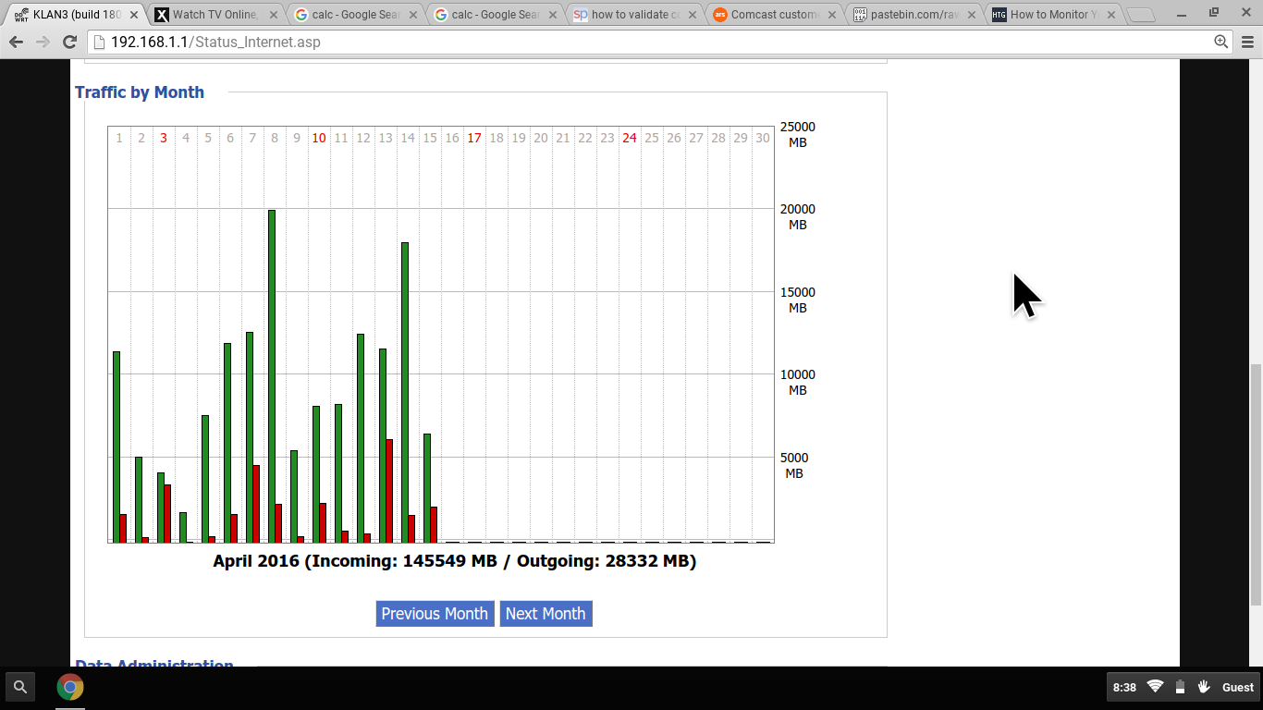The height and width of the screenshot is (710, 1263).
Task: Click the 20000 MB axis label
Action: coord(798,217)
